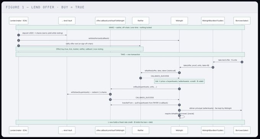Select the bottom '…-lend Vault' participant box
Image resolution: width=260 pixels, height=139 pixels.
(67, 130)
